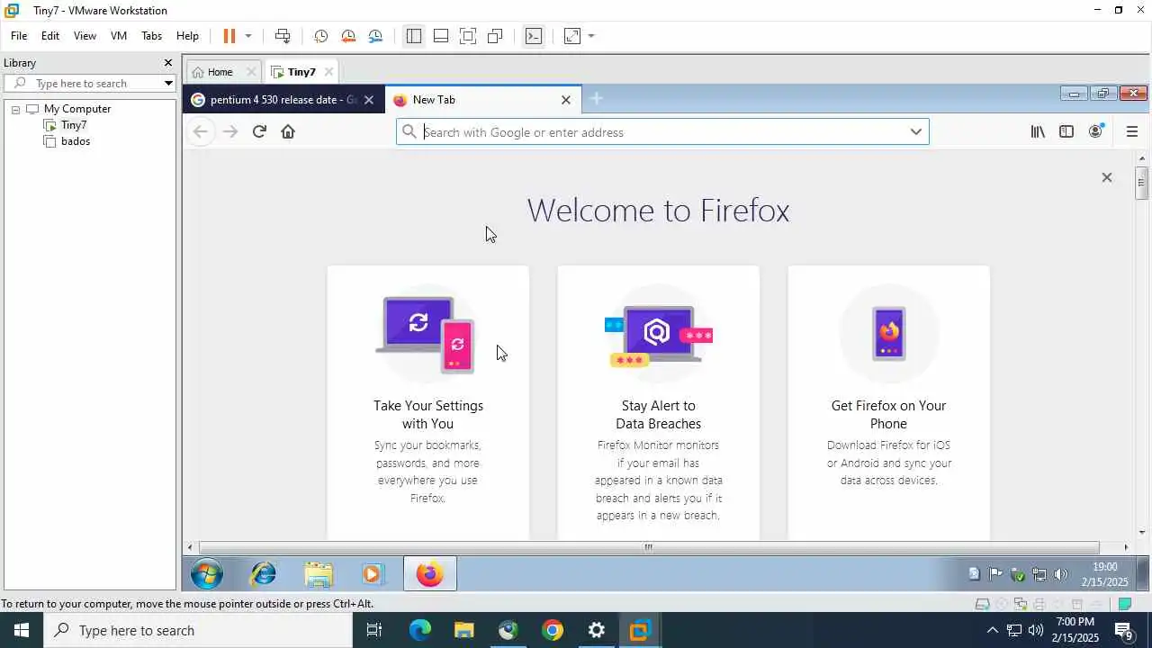Select Tiny7 in the library tree
The height and width of the screenshot is (648, 1152).
click(x=74, y=125)
